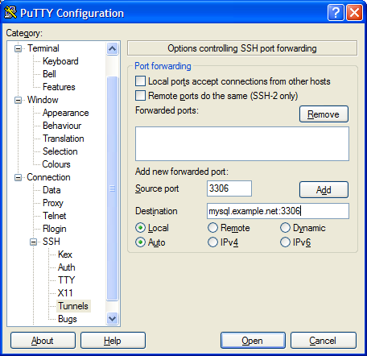Collapse the Terminal tree node

tap(18, 48)
